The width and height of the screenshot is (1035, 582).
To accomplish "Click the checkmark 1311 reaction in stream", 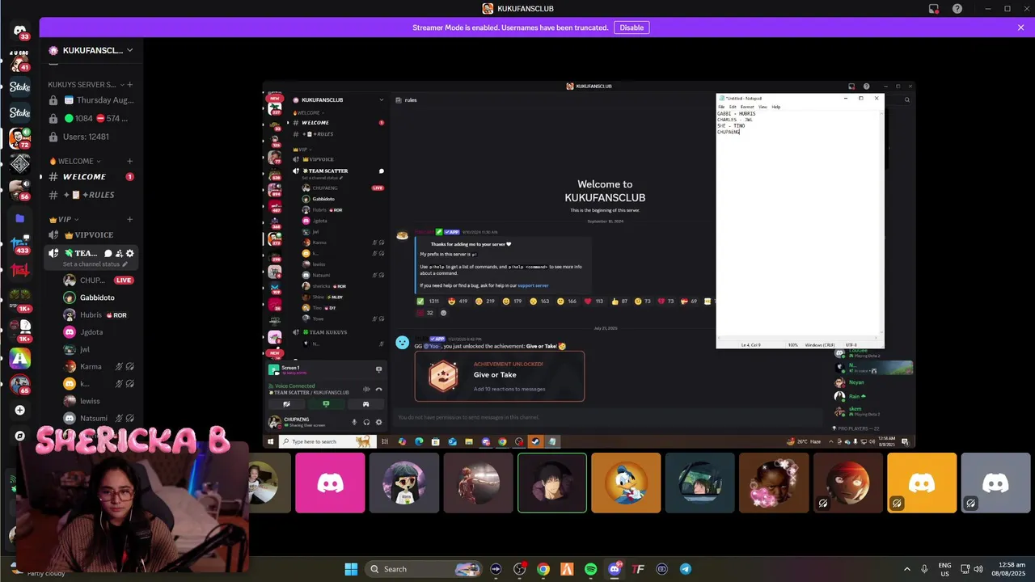I will tap(429, 301).
